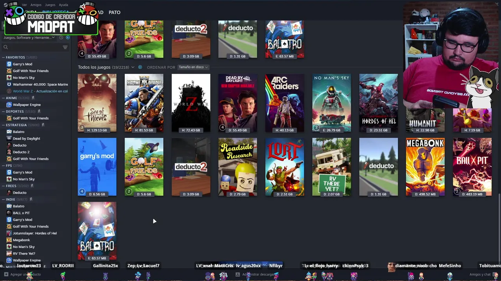Expand the Todos los juegos collection chevron

pyautogui.click(x=133, y=67)
